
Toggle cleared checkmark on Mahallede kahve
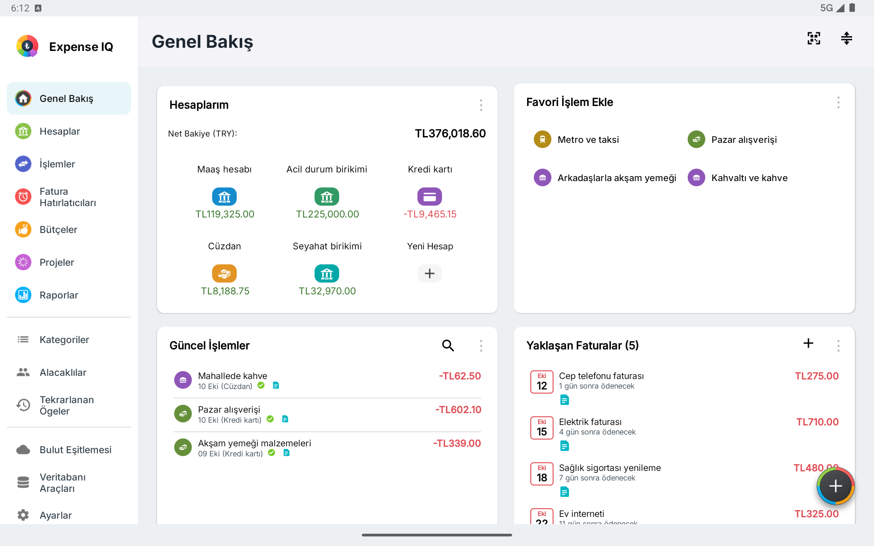point(261,385)
